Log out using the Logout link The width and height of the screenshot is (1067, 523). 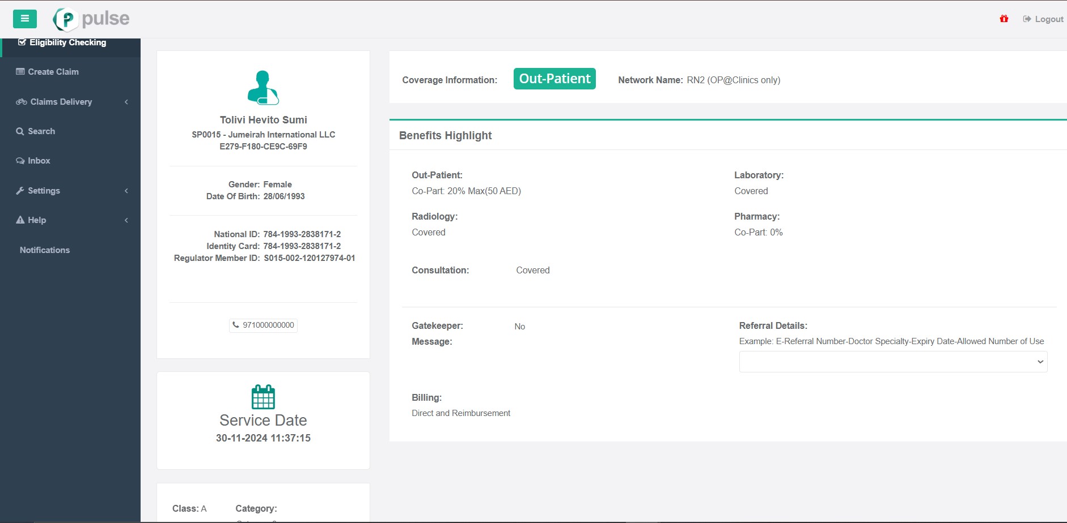[1043, 19]
